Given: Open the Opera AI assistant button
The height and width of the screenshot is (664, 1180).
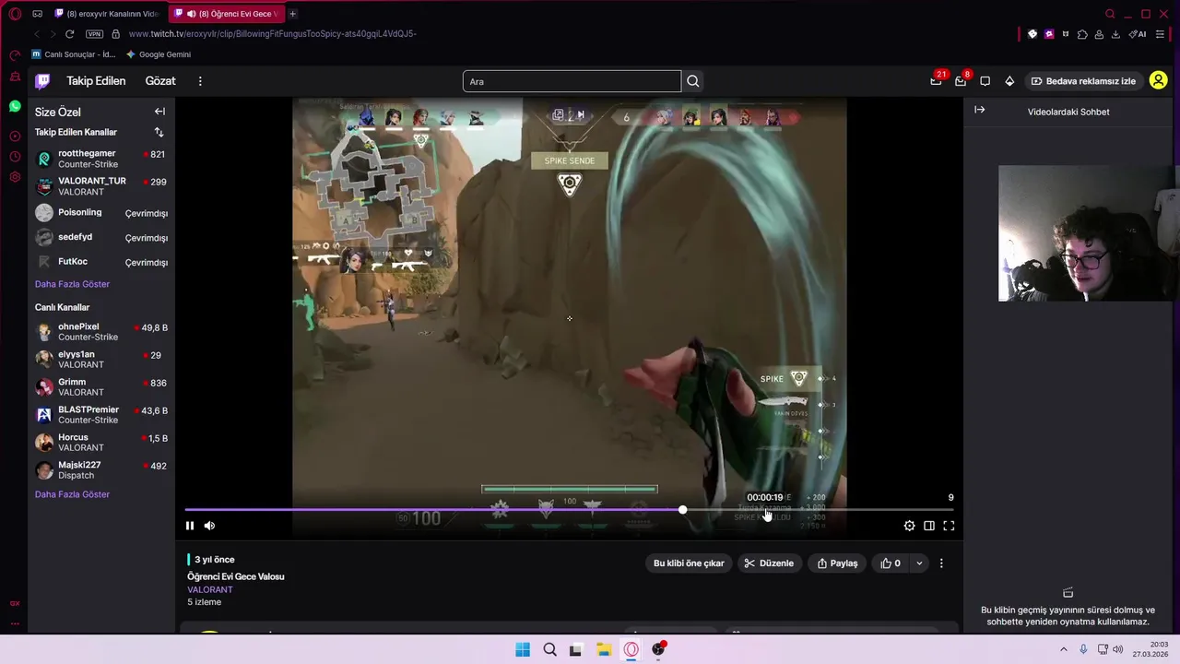Looking at the screenshot, I should (x=1138, y=34).
